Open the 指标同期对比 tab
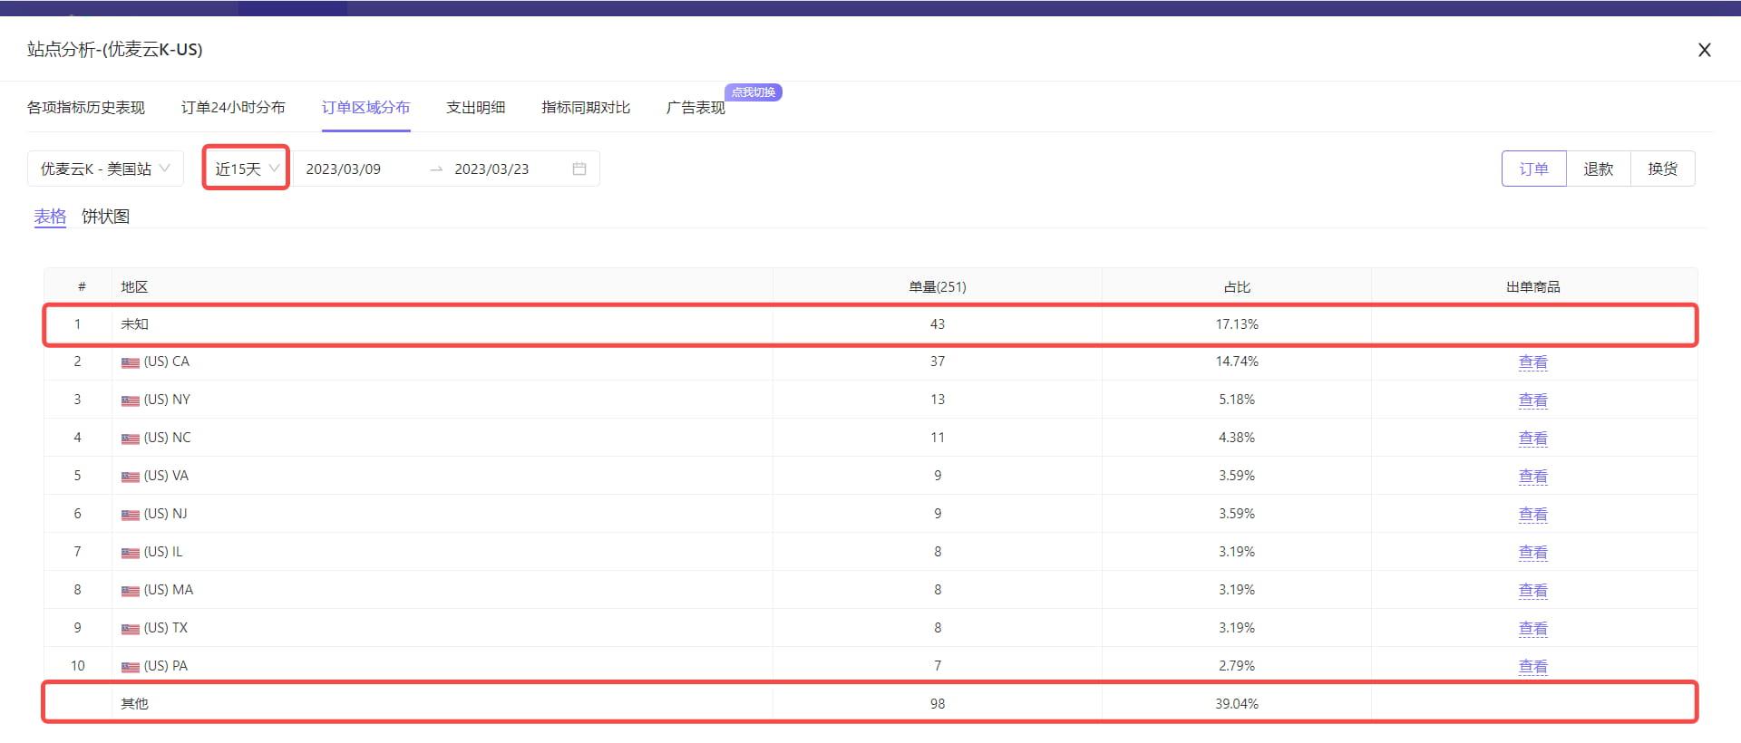The width and height of the screenshot is (1741, 743). pos(586,107)
